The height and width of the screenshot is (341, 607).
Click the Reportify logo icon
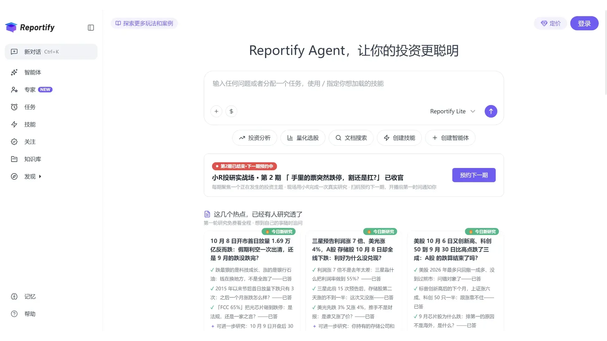(11, 27)
